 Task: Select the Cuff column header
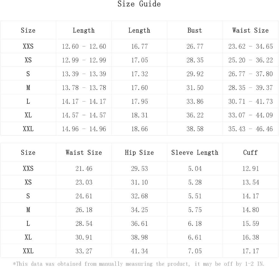tap(250, 153)
